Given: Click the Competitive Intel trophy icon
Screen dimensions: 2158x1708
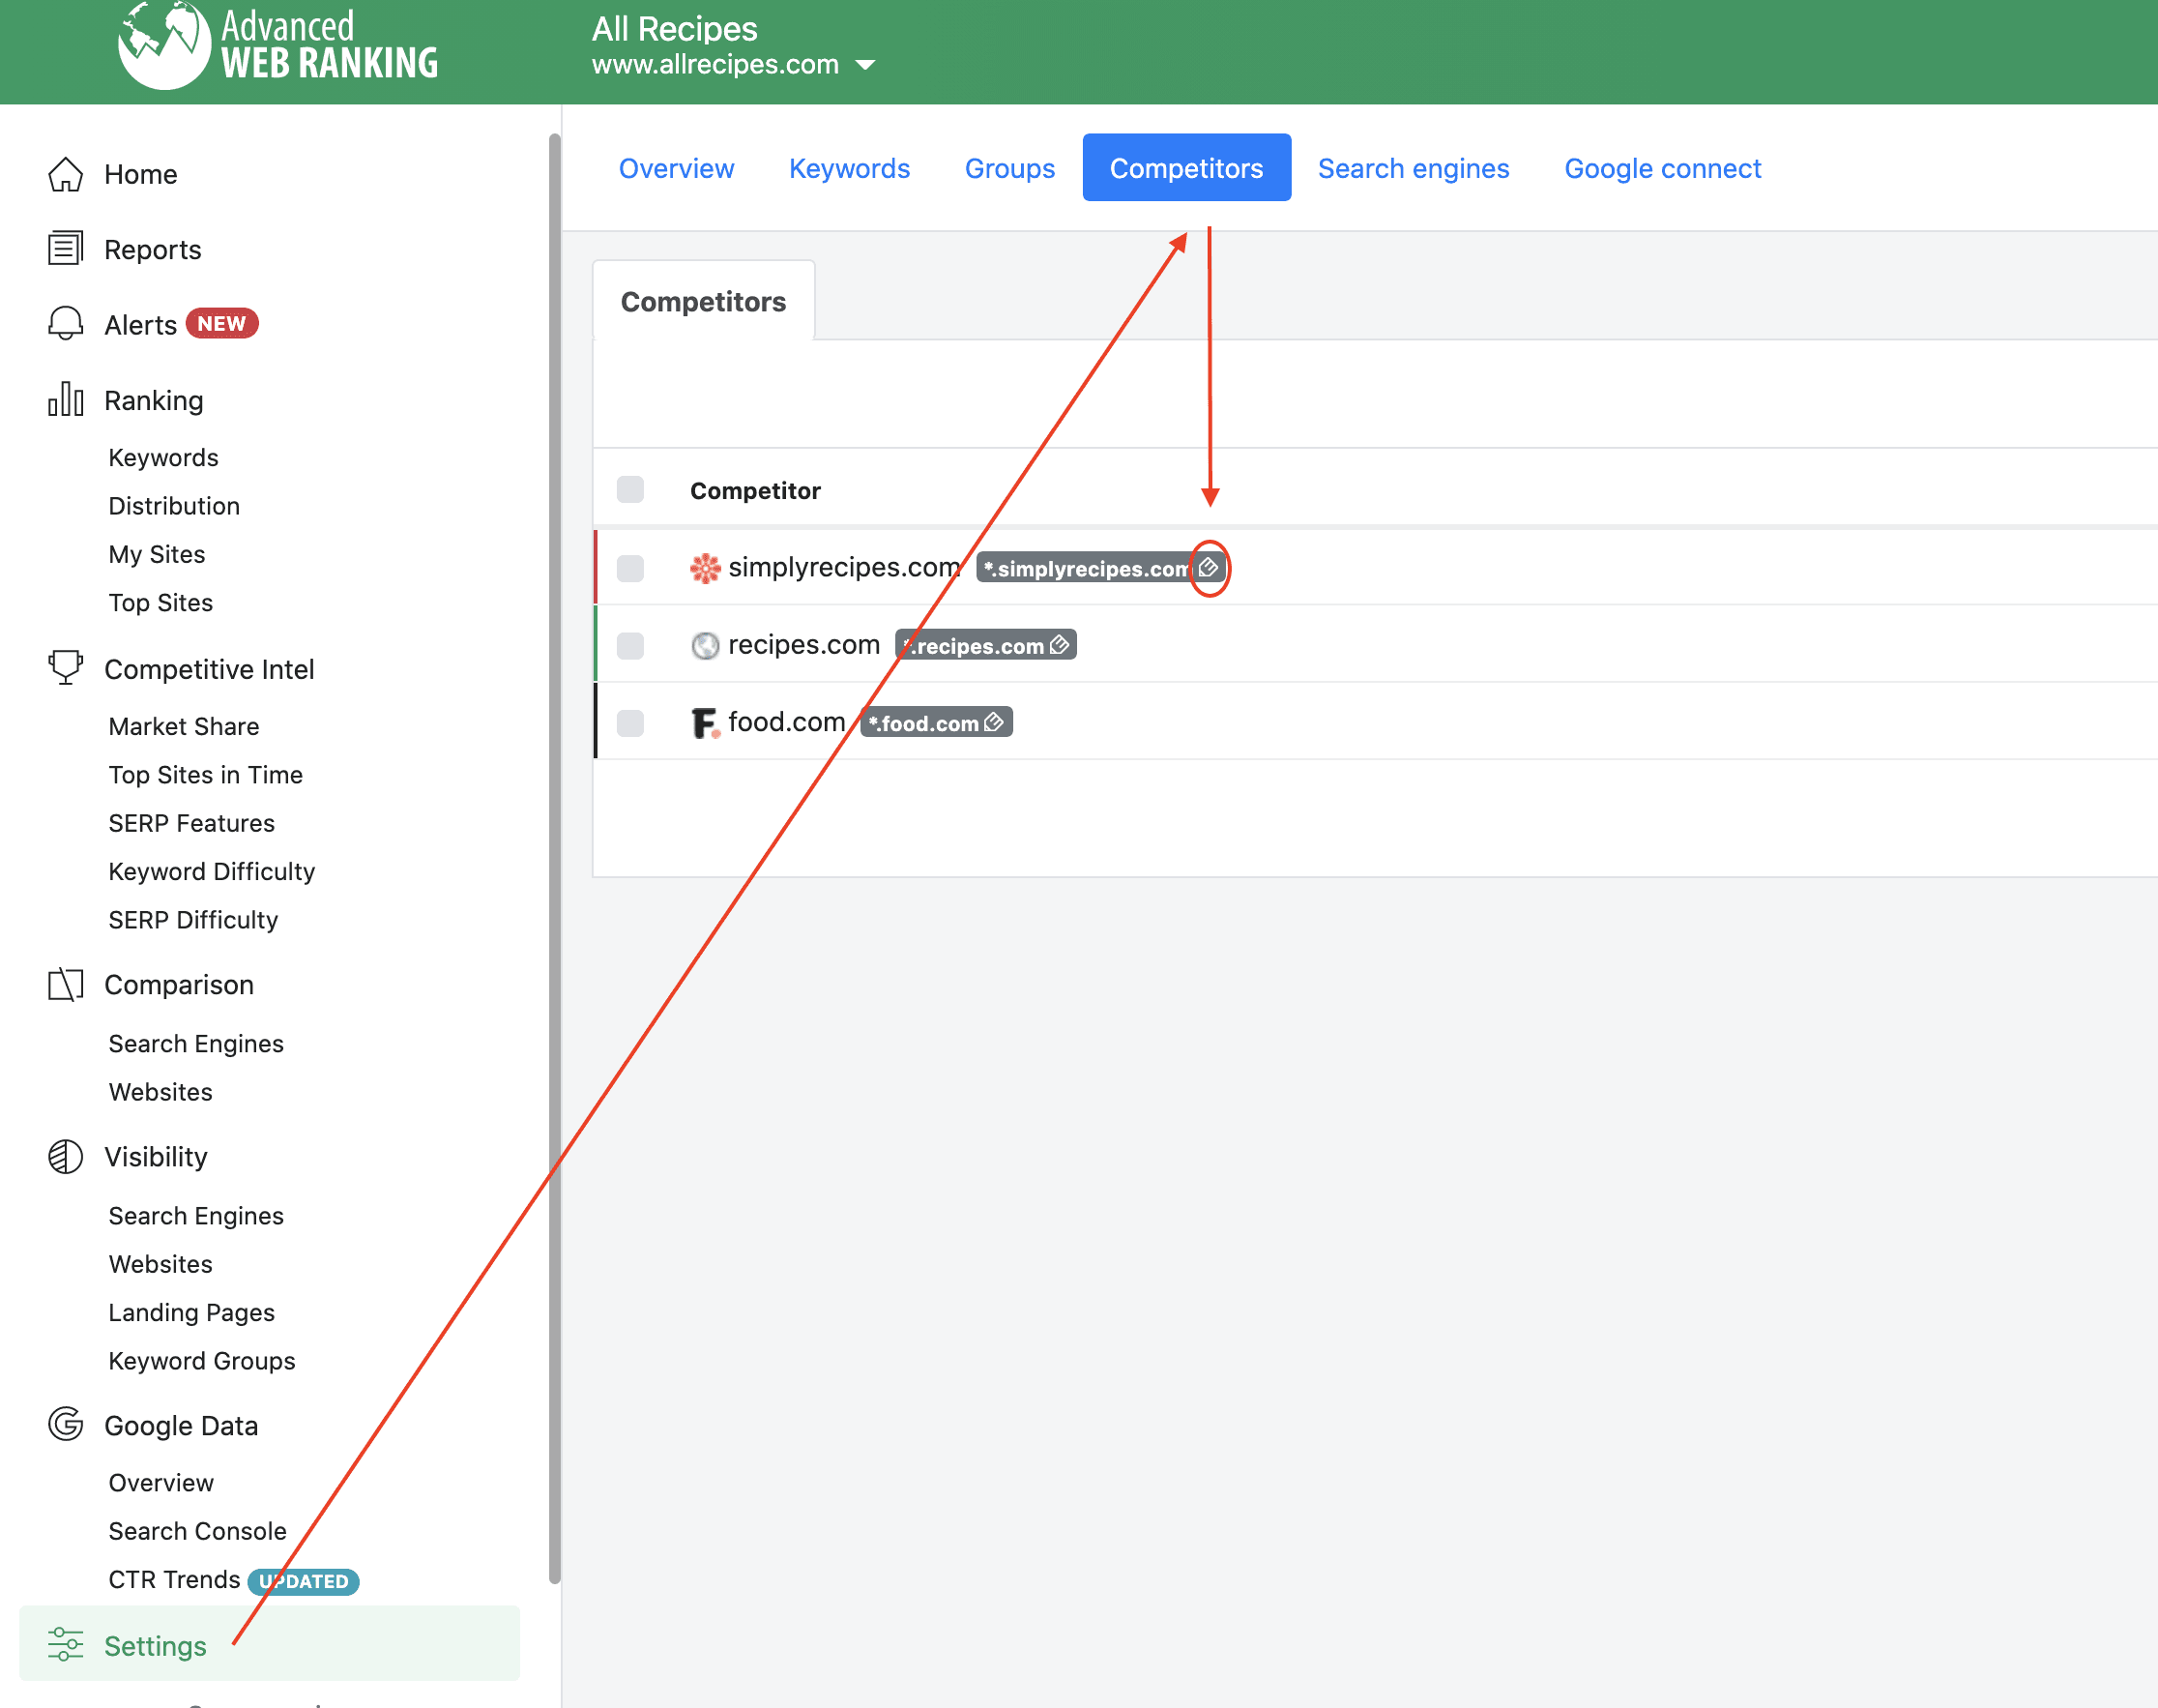Looking at the screenshot, I should 66,668.
